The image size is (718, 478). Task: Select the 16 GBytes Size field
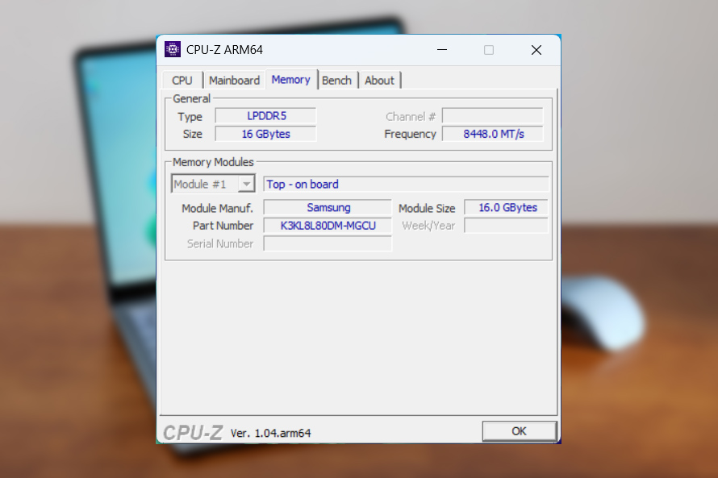coord(265,134)
